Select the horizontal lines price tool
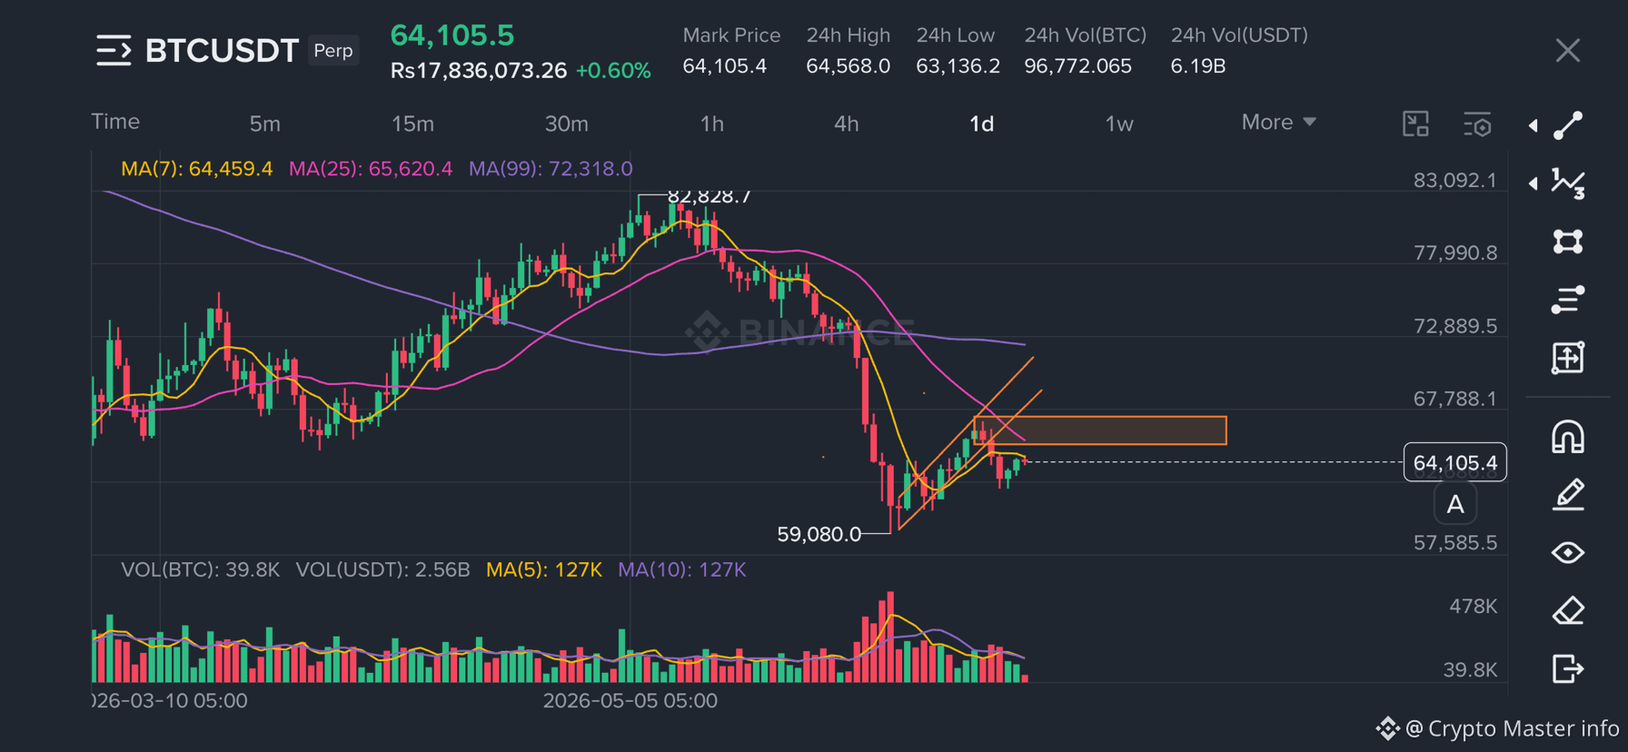 tap(1568, 300)
